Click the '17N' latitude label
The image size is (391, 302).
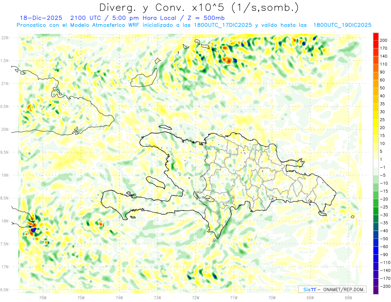(5, 267)
